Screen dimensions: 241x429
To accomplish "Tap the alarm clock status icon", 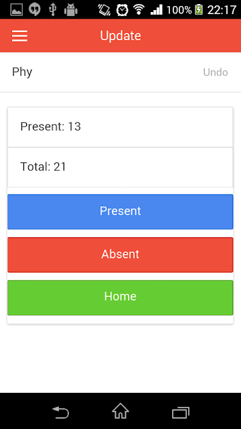I will (x=122, y=10).
